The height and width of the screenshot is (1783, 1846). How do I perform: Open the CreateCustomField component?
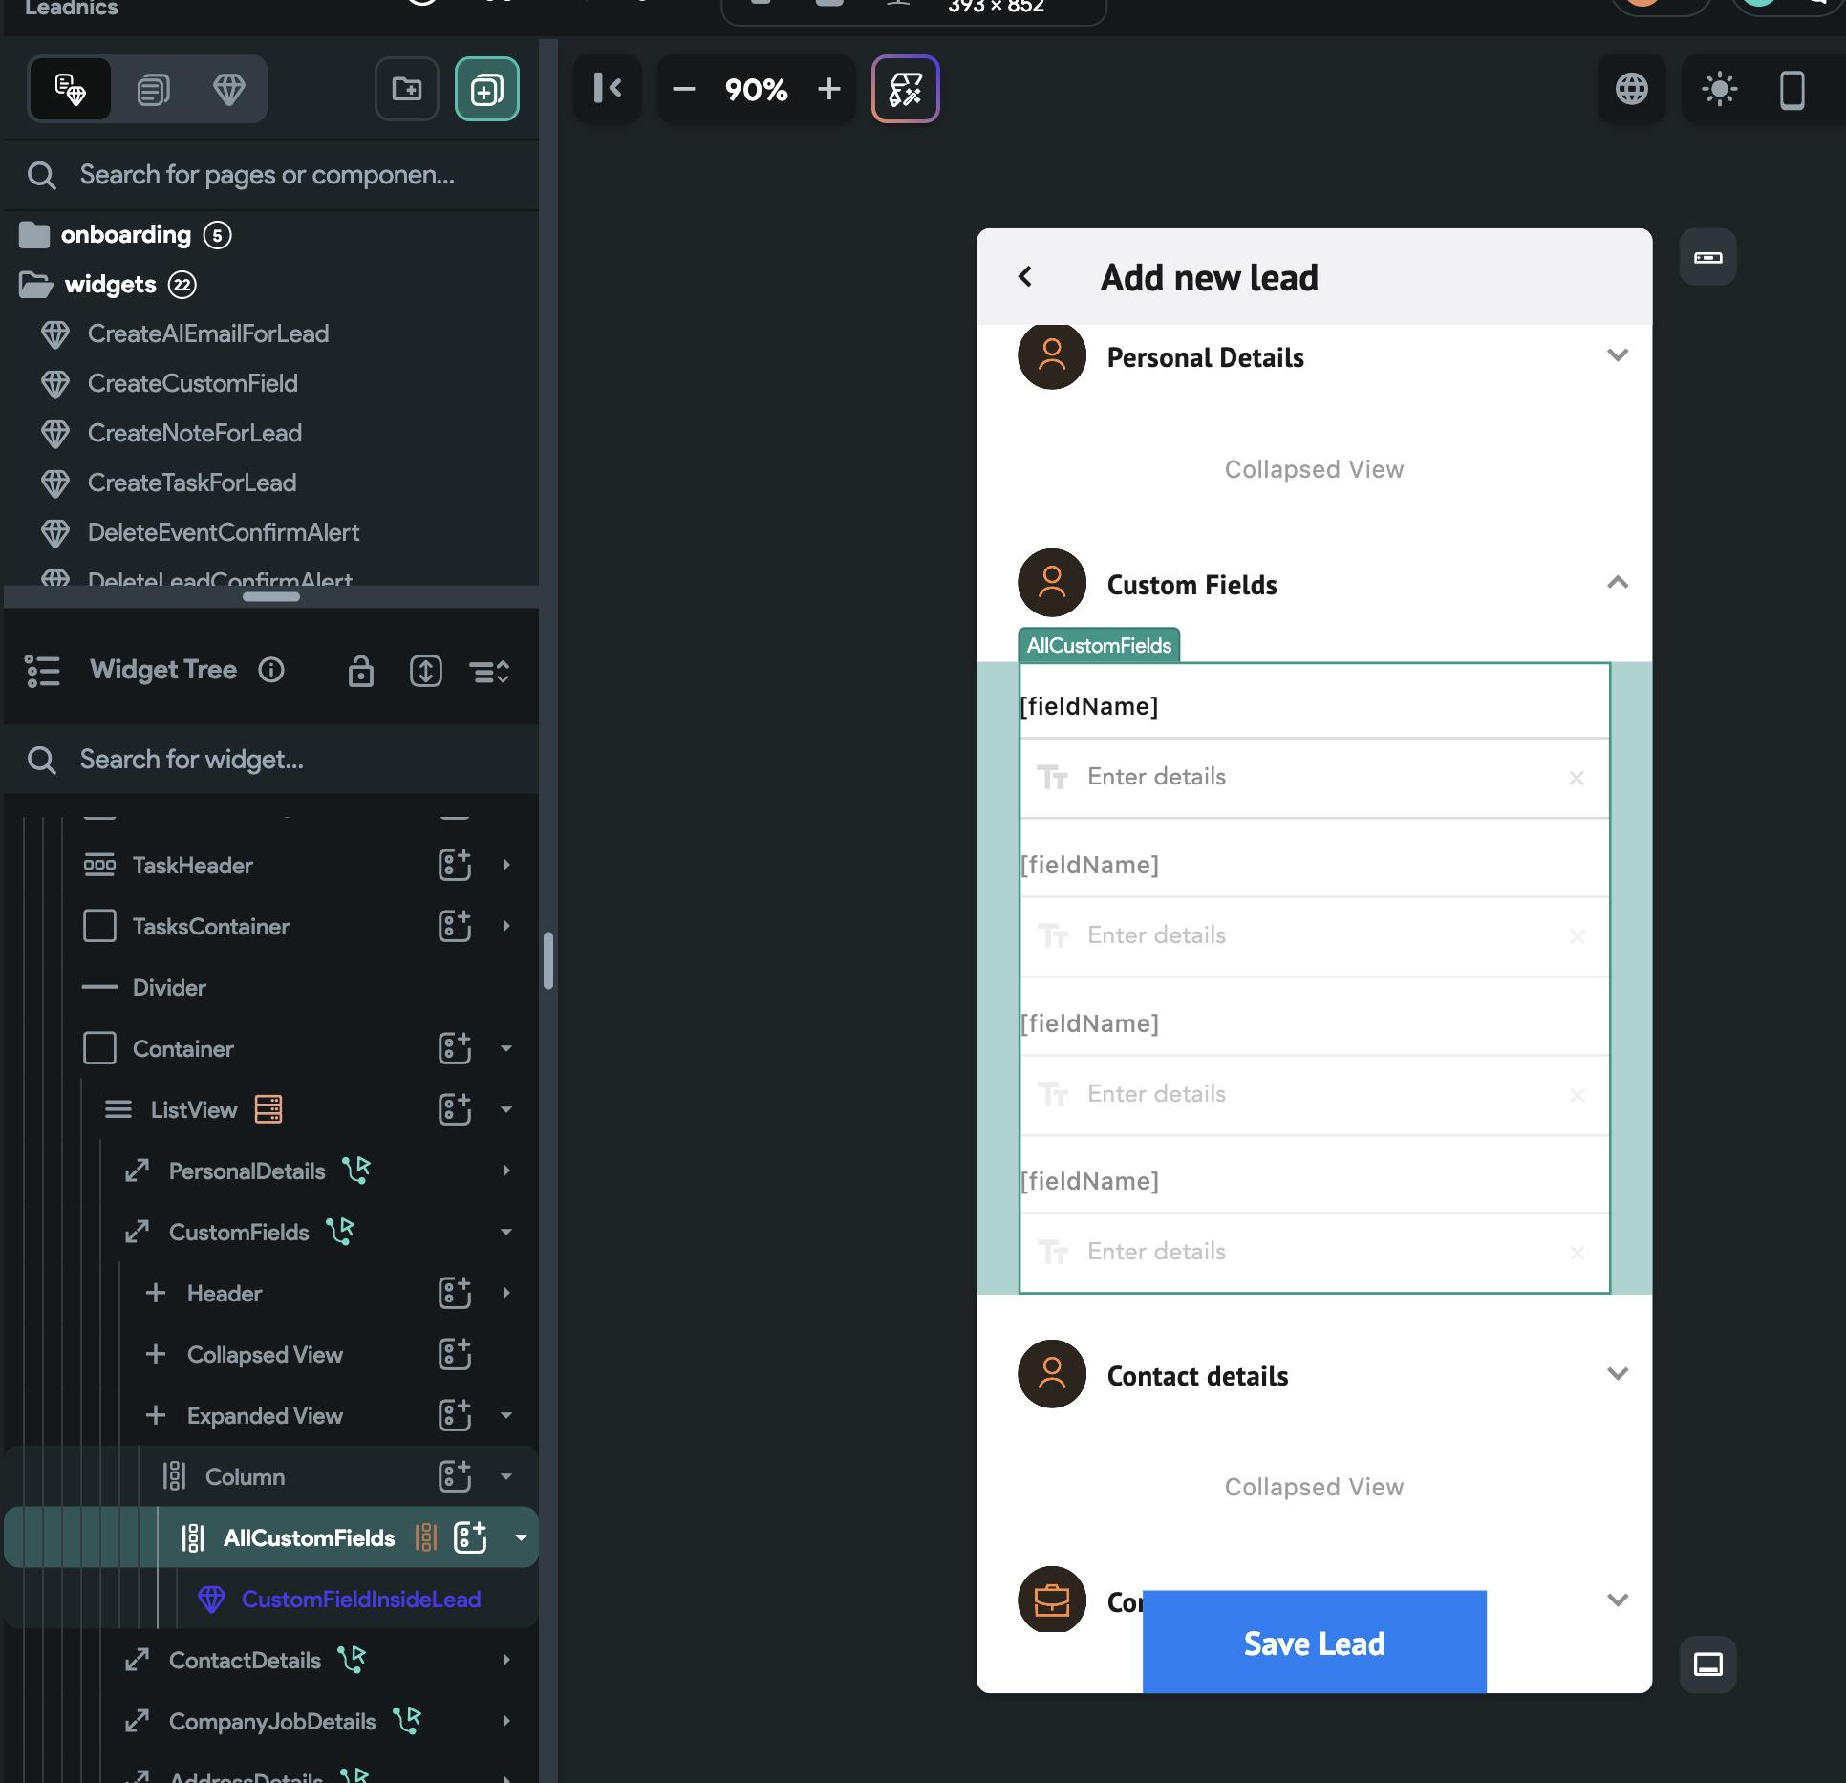click(x=192, y=383)
